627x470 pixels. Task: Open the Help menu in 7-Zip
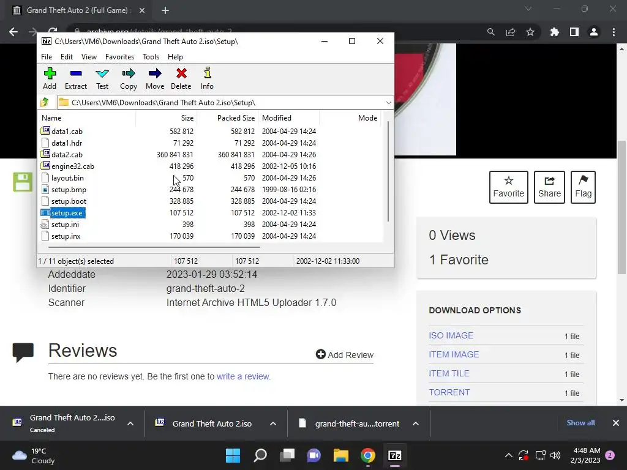[175, 57]
